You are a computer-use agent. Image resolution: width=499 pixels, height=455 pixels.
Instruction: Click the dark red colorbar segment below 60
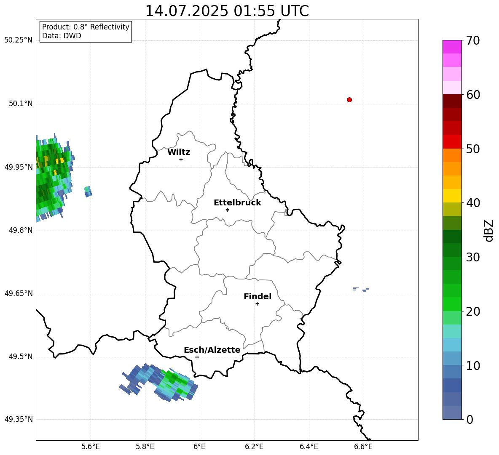point(452,101)
